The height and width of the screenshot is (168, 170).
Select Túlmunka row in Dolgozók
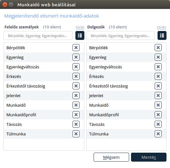[127, 134]
